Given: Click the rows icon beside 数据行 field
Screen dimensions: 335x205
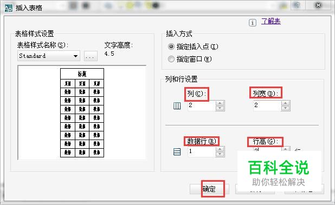Looking at the screenshot, I should [x=177, y=152].
